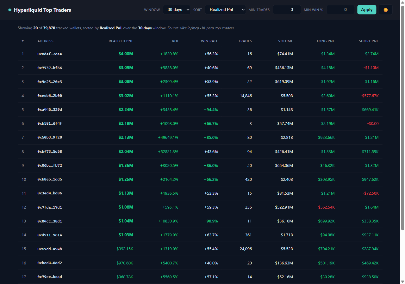405x284 pixels.
Task: Click the Volume column header
Action: pos(285,41)
